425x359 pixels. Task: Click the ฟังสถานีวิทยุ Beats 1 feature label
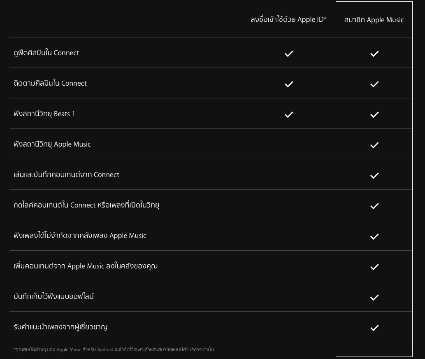44,114
